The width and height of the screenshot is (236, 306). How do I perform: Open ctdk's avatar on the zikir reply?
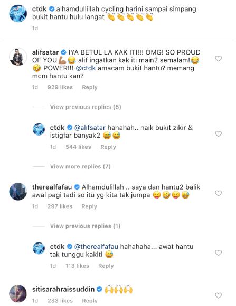point(39,129)
